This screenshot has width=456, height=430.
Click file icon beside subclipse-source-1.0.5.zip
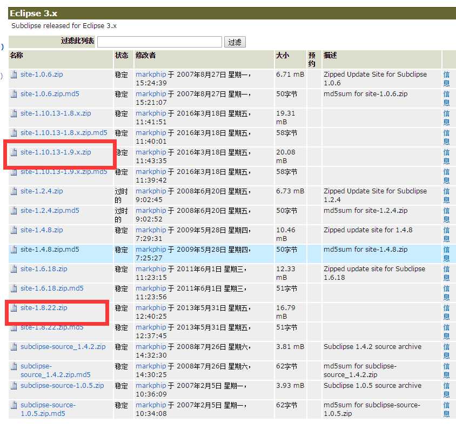(x=14, y=386)
